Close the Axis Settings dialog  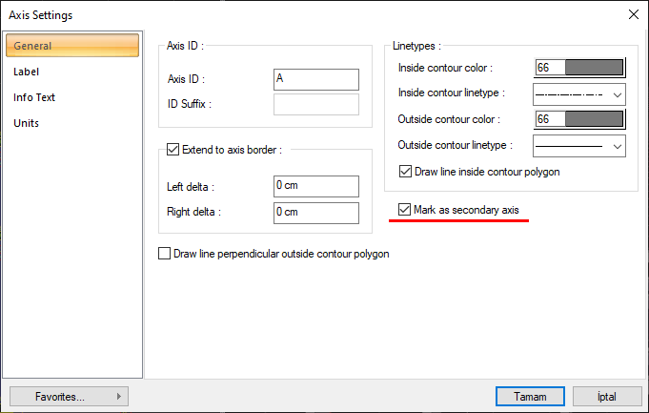click(x=633, y=14)
